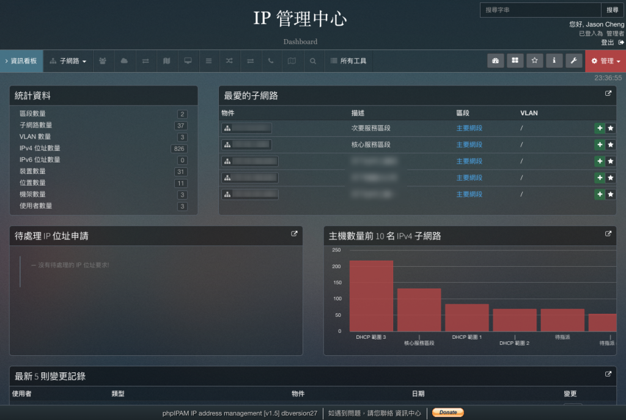Click the info 'i' button
Screen dimensions: 626x420
pos(554,60)
